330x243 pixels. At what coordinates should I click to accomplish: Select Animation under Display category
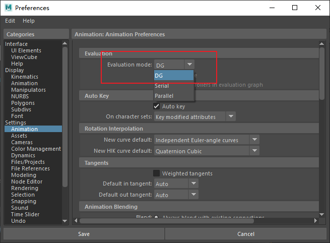pyautogui.click(x=24, y=83)
